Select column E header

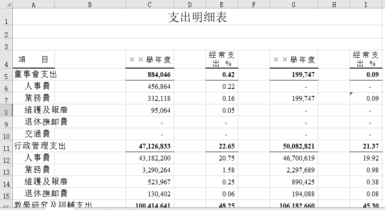221,4
